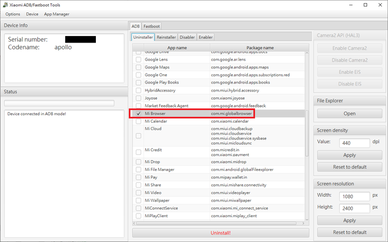Apply the screen resolution values
The width and height of the screenshot is (388, 242).
(x=350, y=220)
